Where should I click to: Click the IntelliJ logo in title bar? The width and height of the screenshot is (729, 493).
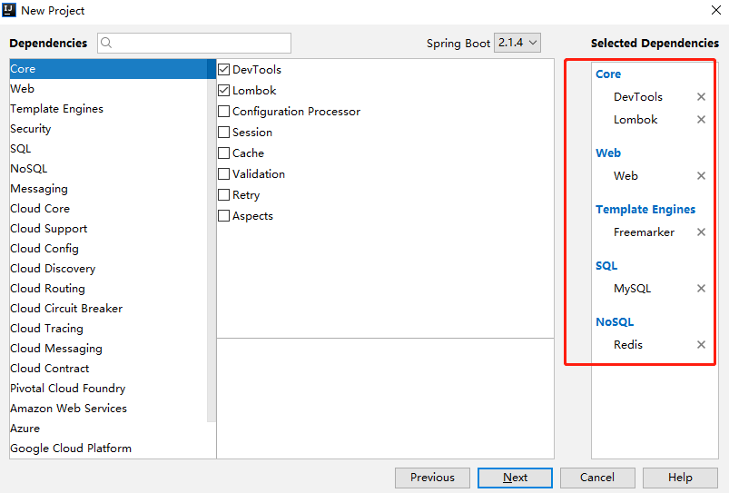coord(9,10)
